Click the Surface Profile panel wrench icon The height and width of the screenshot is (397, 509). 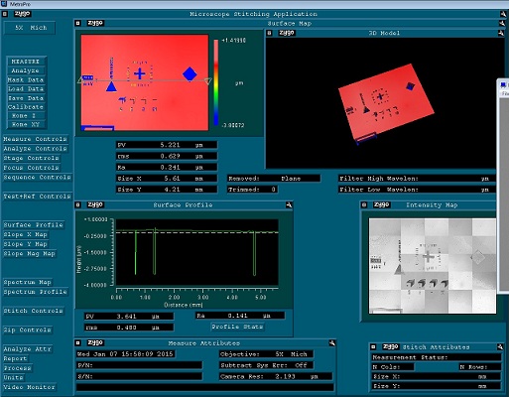click(289, 205)
